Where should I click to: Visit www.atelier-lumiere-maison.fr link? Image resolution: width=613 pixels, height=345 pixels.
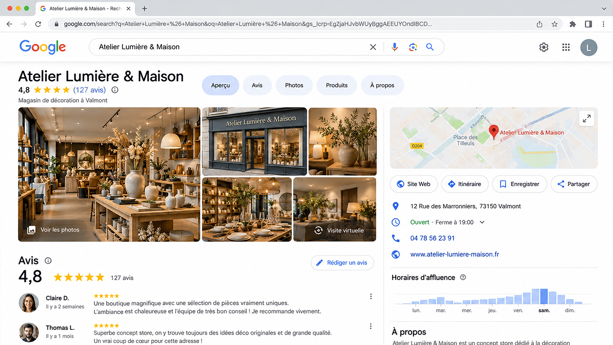click(x=455, y=254)
